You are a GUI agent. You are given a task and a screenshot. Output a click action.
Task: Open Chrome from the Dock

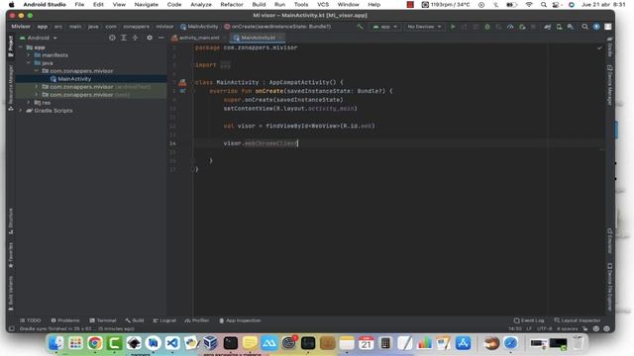[x=95, y=343]
